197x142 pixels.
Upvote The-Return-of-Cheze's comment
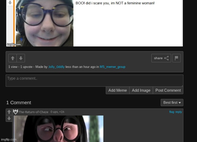(x=9, y=112)
